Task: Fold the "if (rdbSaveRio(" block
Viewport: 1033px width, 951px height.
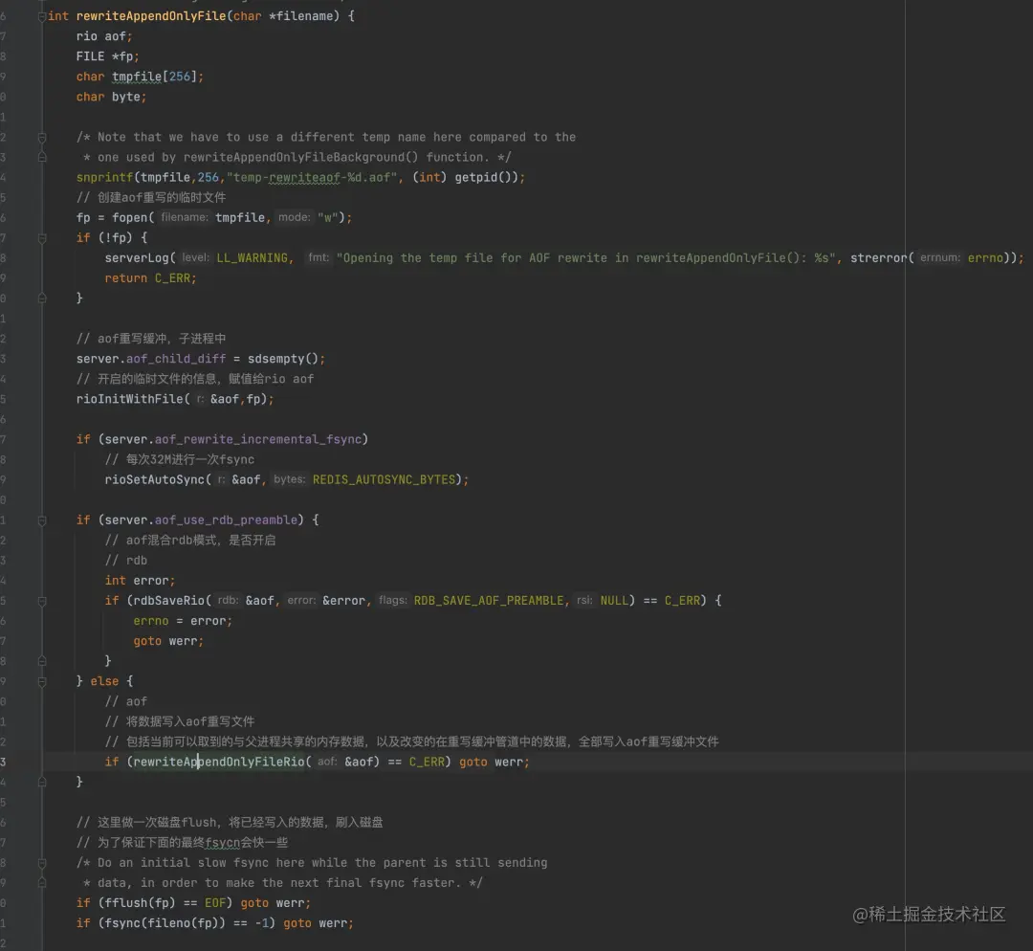Action: point(42,601)
